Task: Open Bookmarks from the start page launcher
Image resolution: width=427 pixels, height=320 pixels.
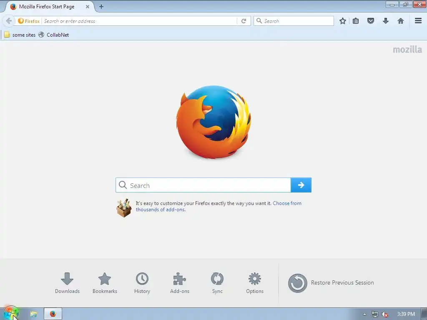Action: pyautogui.click(x=105, y=283)
